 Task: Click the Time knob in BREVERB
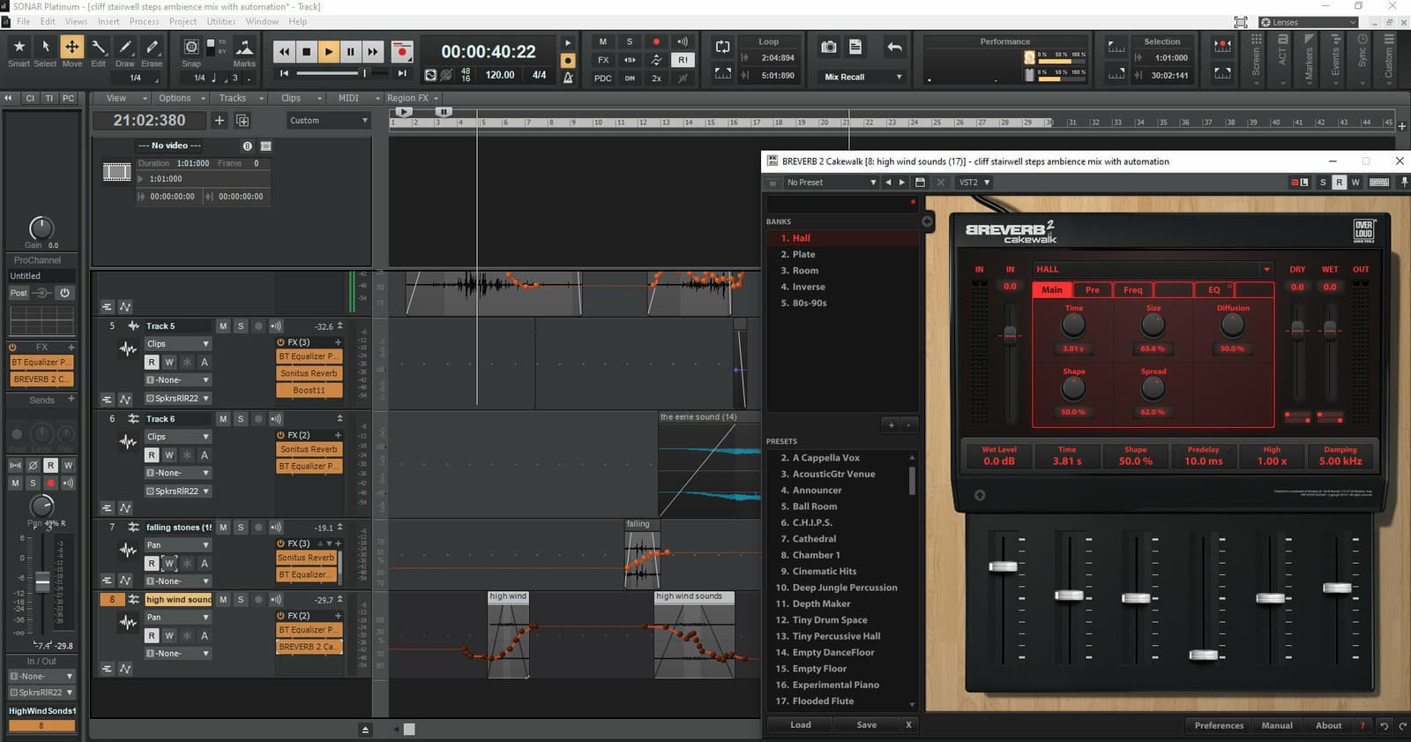[1073, 325]
